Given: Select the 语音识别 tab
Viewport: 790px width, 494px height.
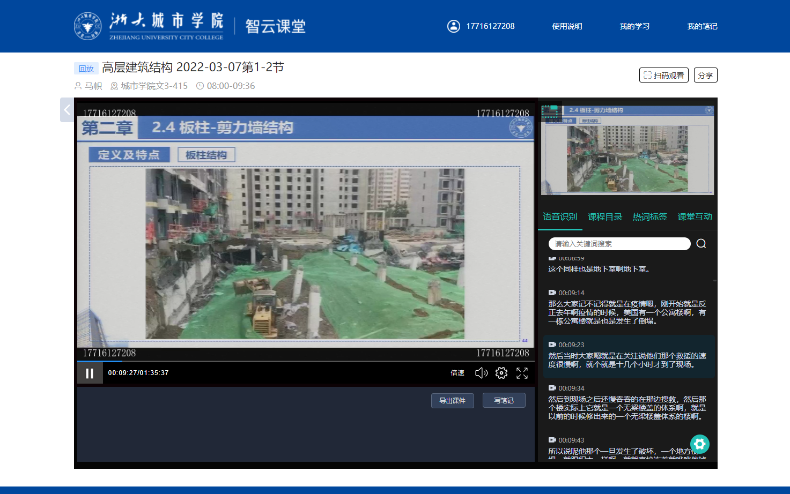Looking at the screenshot, I should (x=560, y=217).
